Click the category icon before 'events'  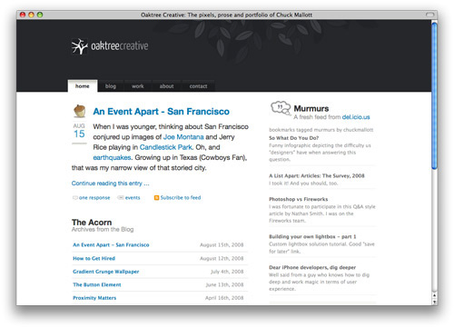tap(121, 198)
